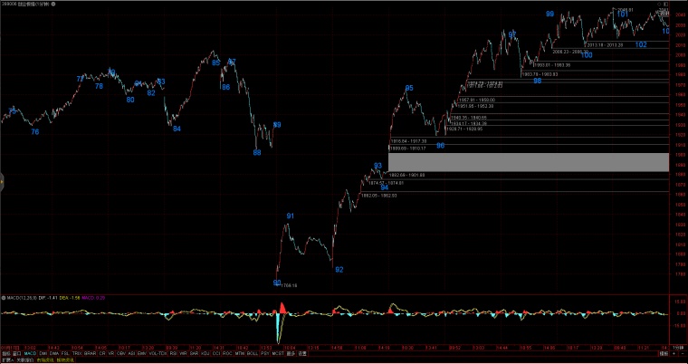Click wave label 92 on the chart
This screenshot has height=364, width=688.
339,270
